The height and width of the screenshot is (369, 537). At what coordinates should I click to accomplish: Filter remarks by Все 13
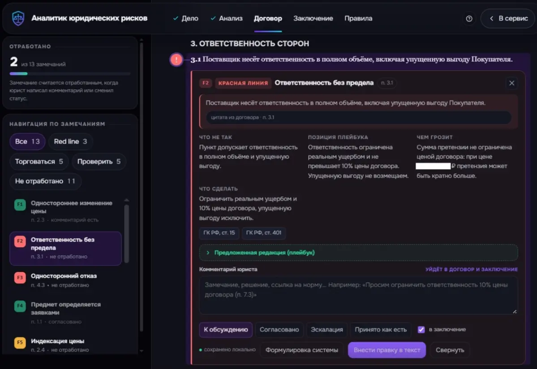point(27,142)
